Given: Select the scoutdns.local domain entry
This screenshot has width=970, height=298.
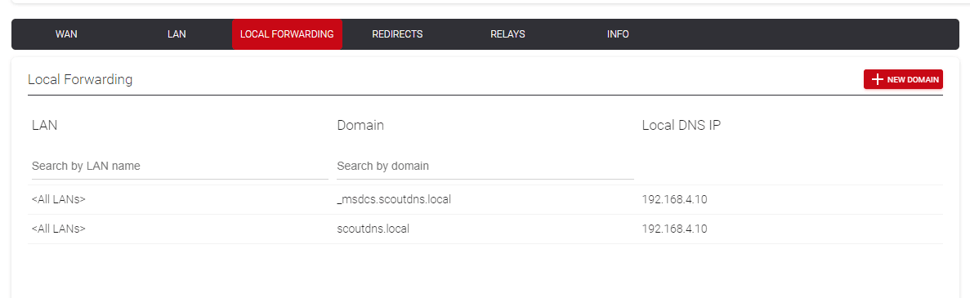Looking at the screenshot, I should pyautogui.click(x=373, y=229).
